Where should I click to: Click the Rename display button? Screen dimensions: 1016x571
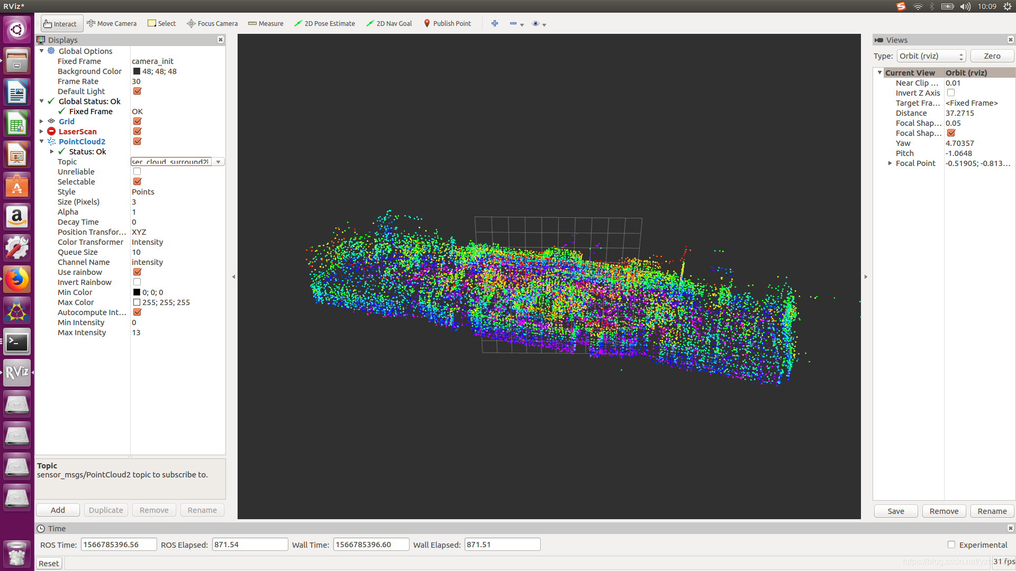tap(202, 510)
